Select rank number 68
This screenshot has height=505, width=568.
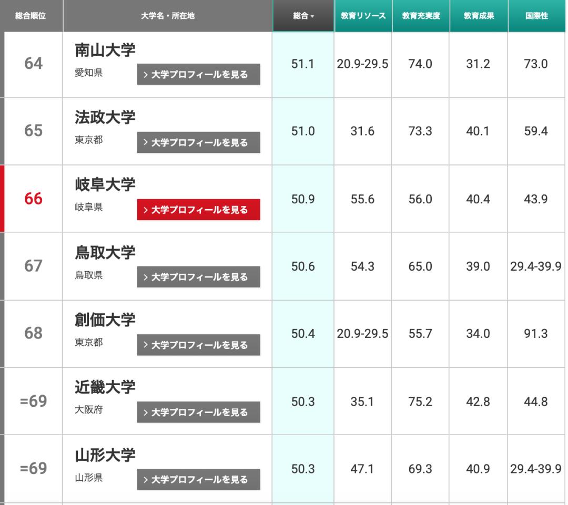[x=33, y=333]
